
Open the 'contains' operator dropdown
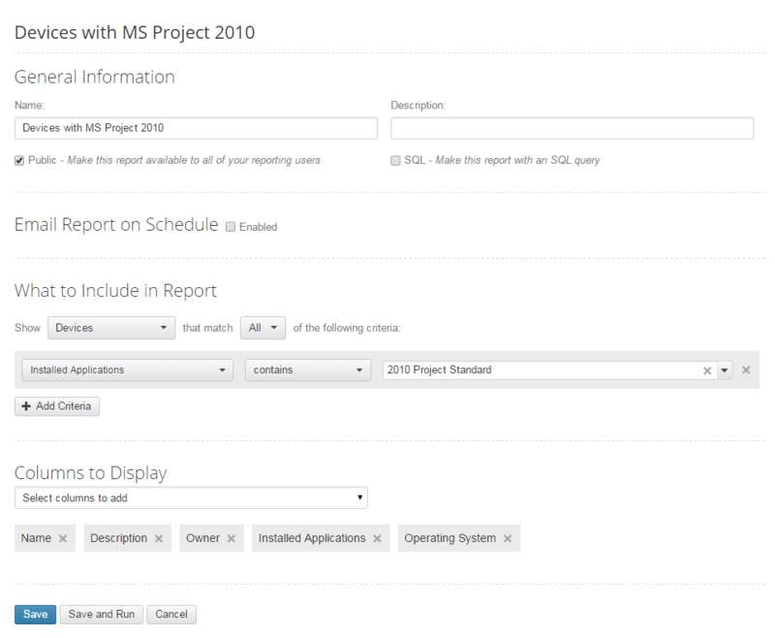click(x=308, y=369)
